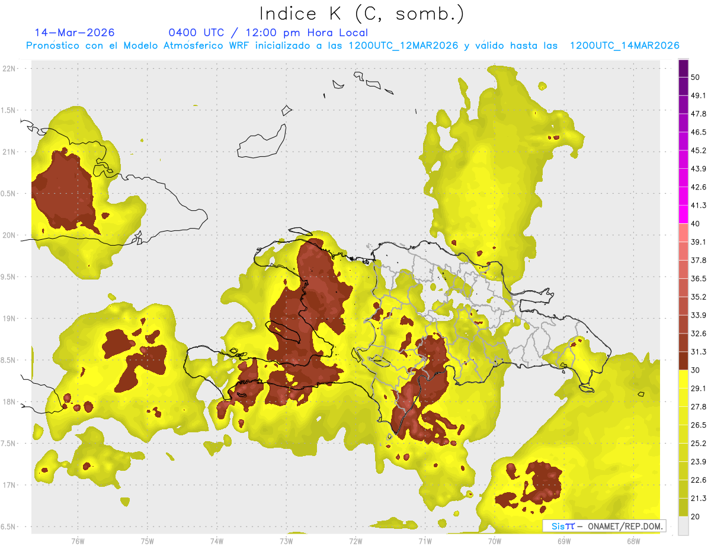Screen dimensions: 711x549
Task: Click color scale value "26.5"
Action: coord(699,425)
